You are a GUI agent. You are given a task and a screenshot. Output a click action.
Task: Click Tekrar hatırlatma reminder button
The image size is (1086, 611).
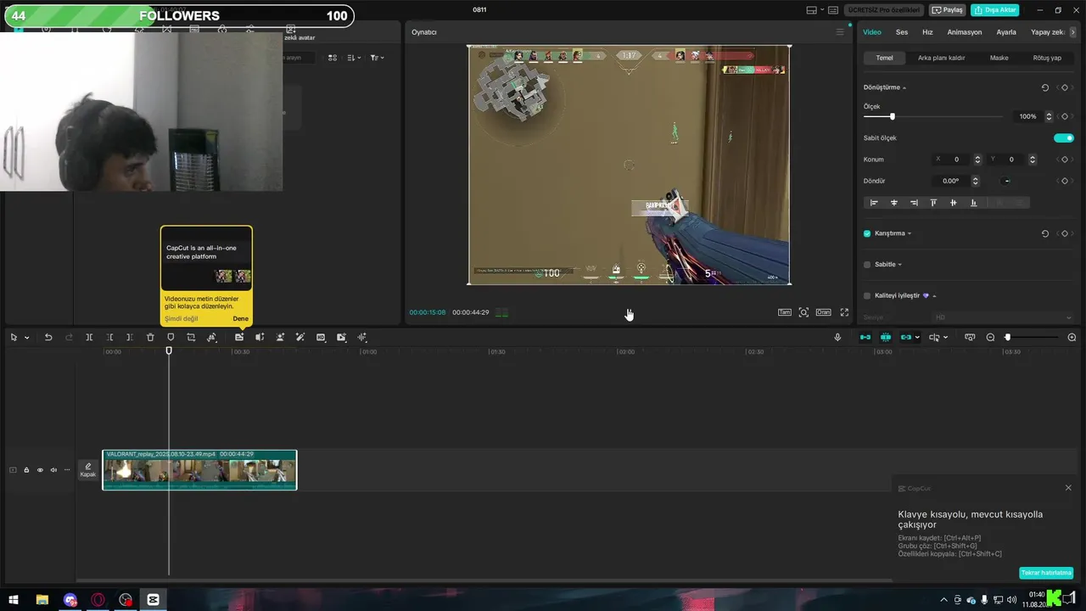(1046, 573)
